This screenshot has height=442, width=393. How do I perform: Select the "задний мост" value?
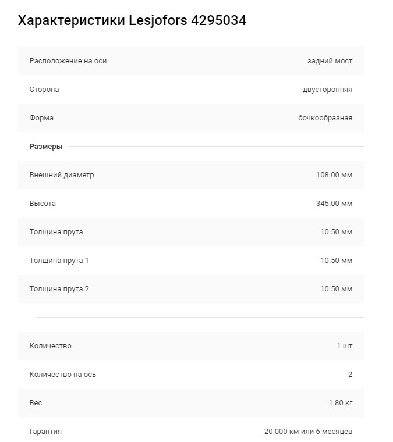[x=330, y=61]
